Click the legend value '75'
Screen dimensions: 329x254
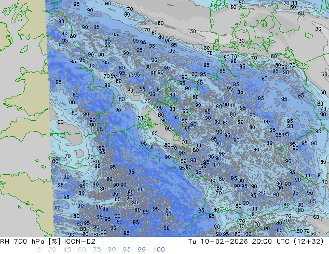(97, 250)
